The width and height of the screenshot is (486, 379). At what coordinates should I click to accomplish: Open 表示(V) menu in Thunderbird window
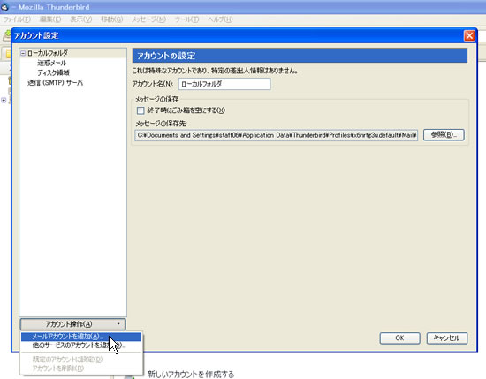[81, 19]
